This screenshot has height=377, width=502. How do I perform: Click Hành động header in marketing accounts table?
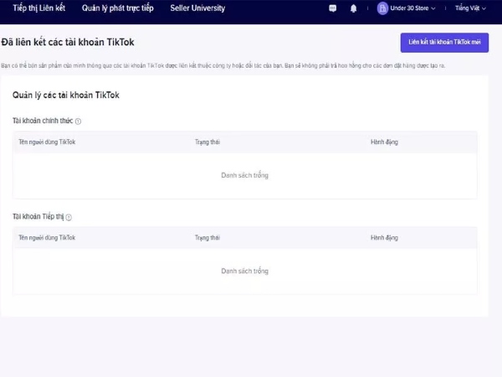384,238
